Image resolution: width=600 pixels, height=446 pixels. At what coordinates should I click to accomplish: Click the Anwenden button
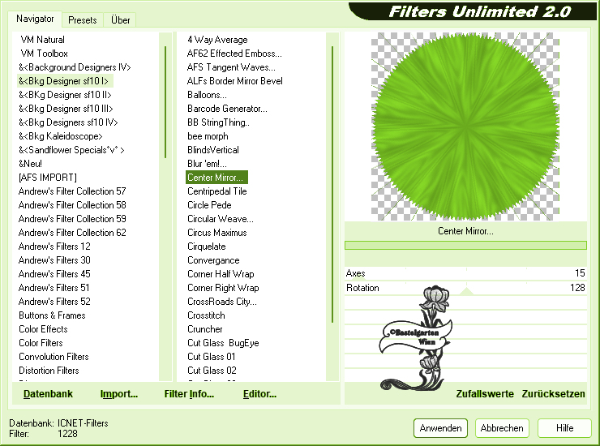click(440, 428)
